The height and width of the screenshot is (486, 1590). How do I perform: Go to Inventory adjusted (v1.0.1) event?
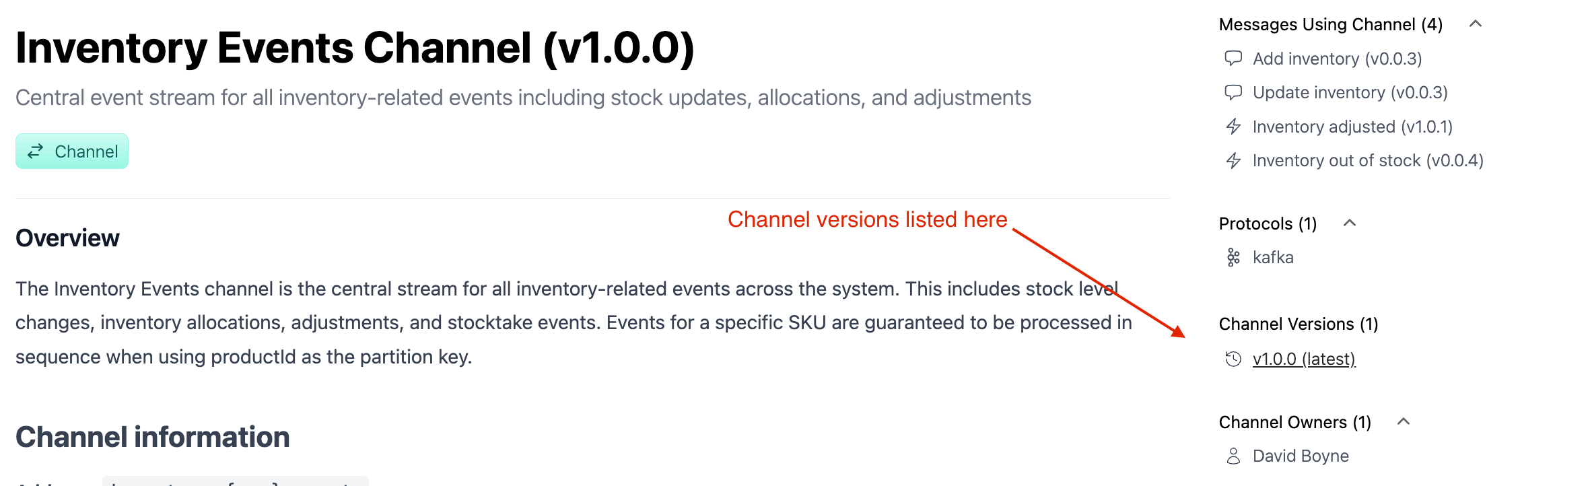click(x=1352, y=127)
